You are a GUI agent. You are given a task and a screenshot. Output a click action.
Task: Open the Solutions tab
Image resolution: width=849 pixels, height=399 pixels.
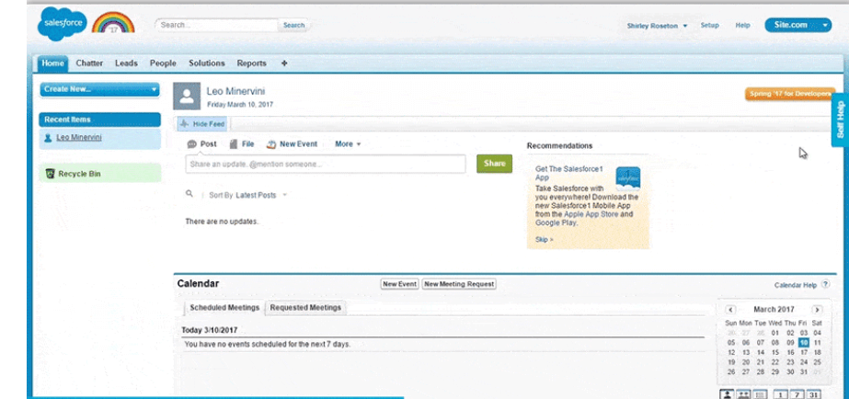click(x=206, y=63)
